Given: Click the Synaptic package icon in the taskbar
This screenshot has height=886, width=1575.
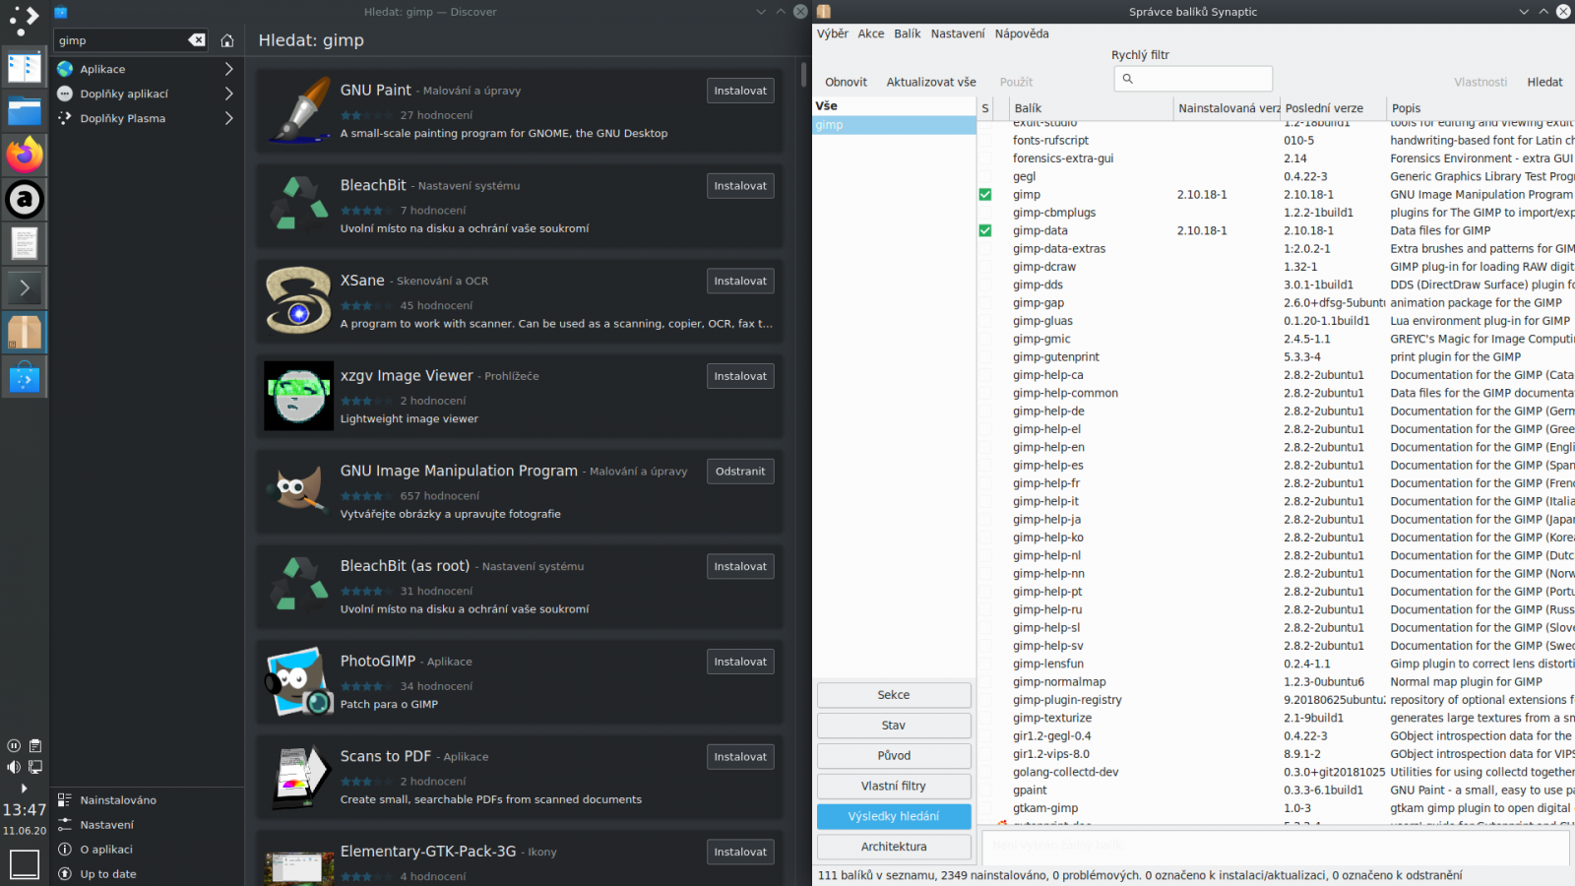Looking at the screenshot, I should [x=24, y=332].
